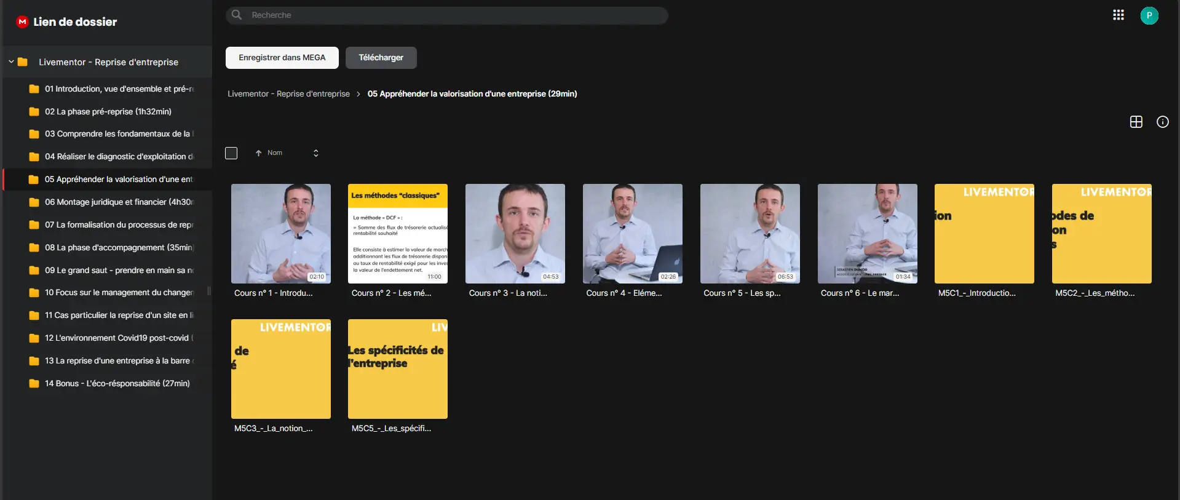Focus the Recherche search field

pos(447,15)
